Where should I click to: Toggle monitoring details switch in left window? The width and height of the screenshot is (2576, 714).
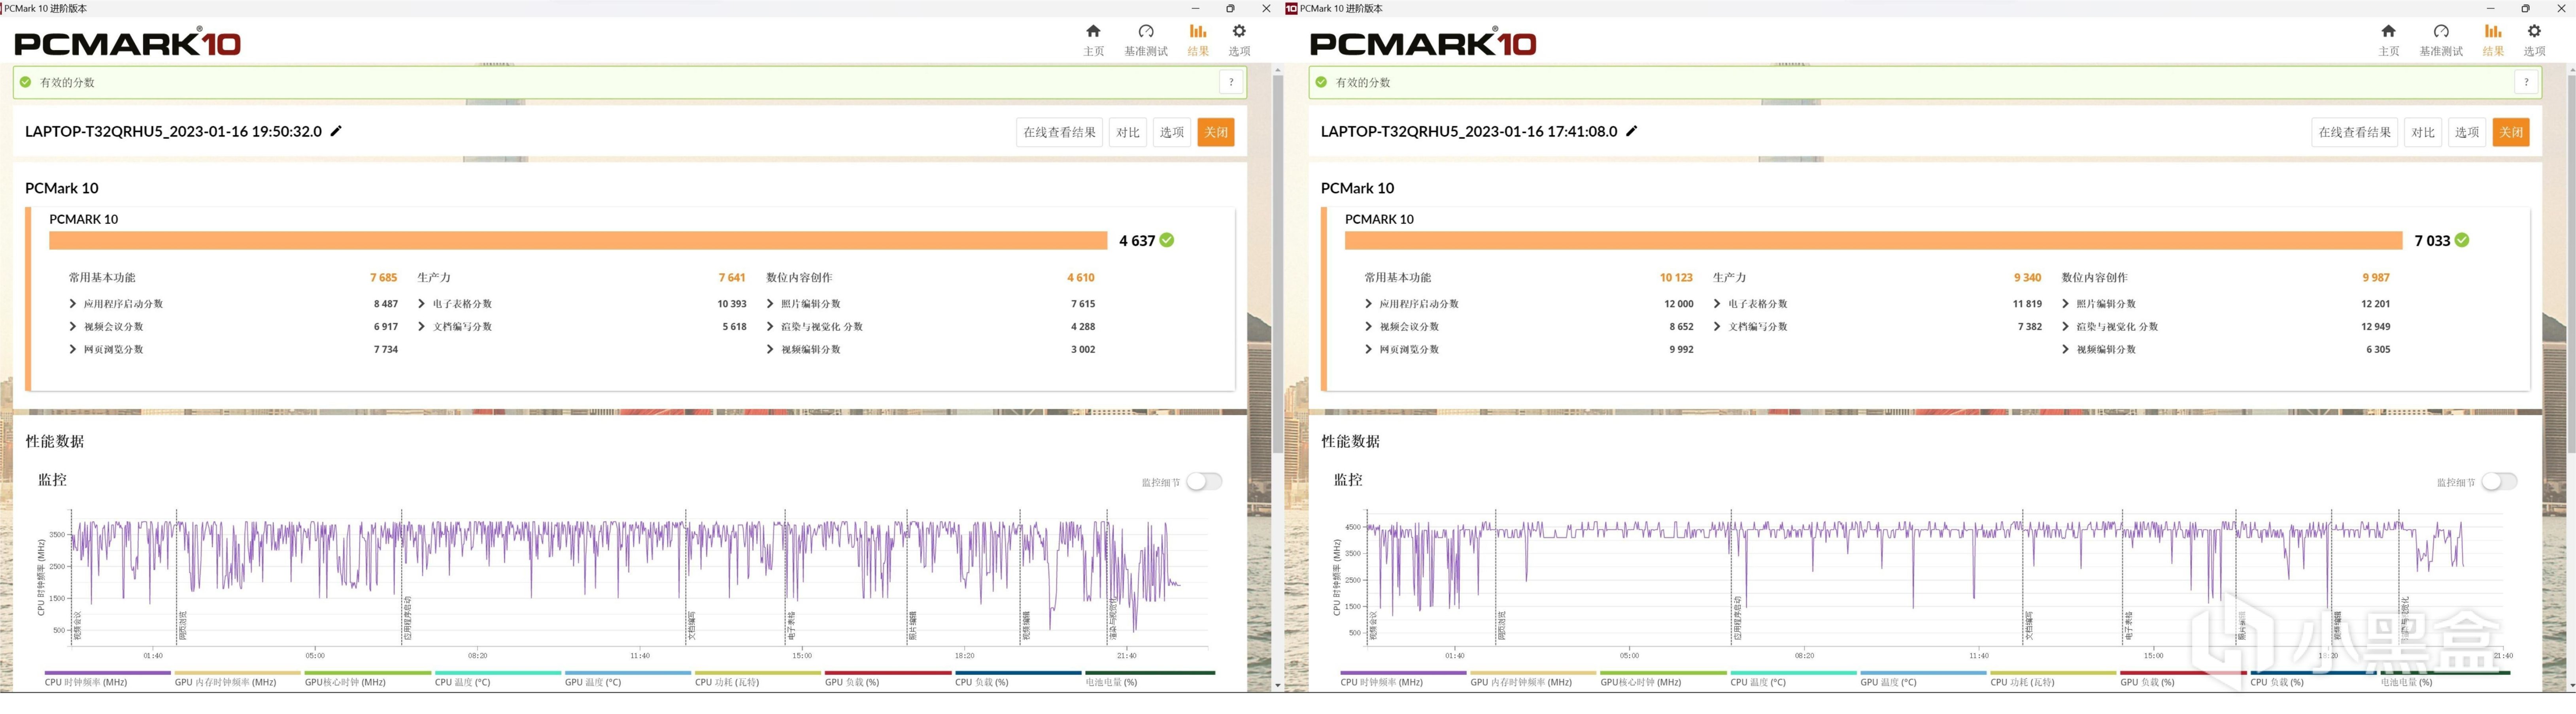coord(1204,482)
